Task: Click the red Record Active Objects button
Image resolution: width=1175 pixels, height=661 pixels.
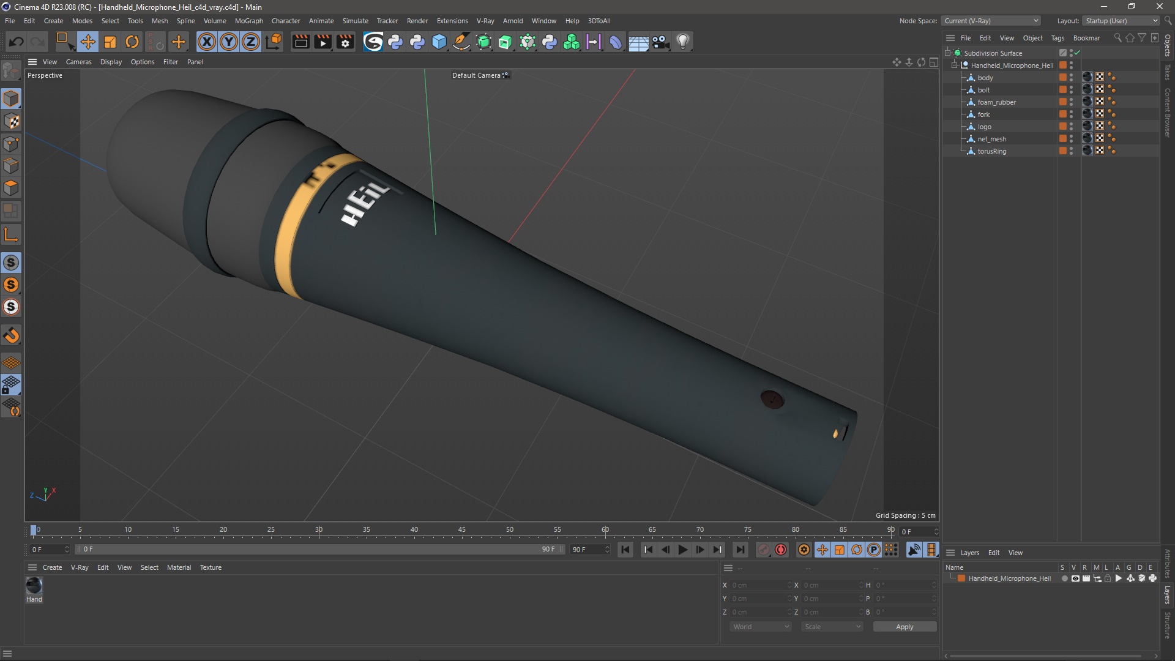Action: pos(763,550)
